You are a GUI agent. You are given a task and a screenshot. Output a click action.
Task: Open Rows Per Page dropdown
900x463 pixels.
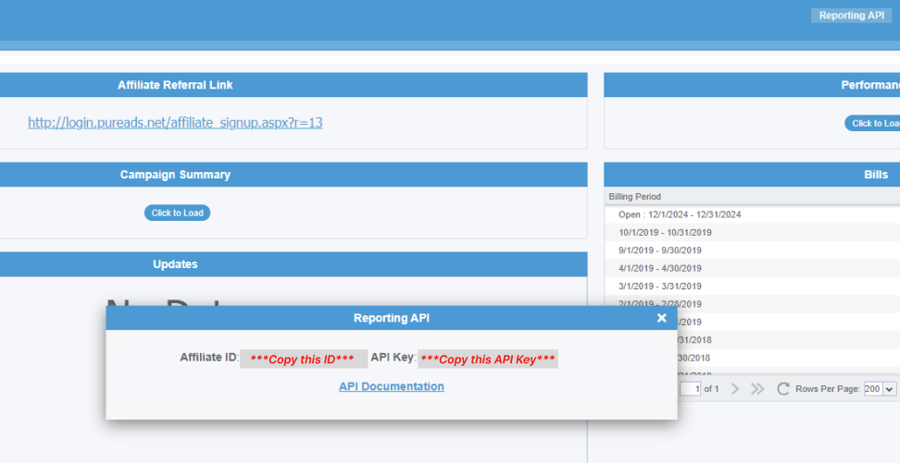click(x=880, y=389)
